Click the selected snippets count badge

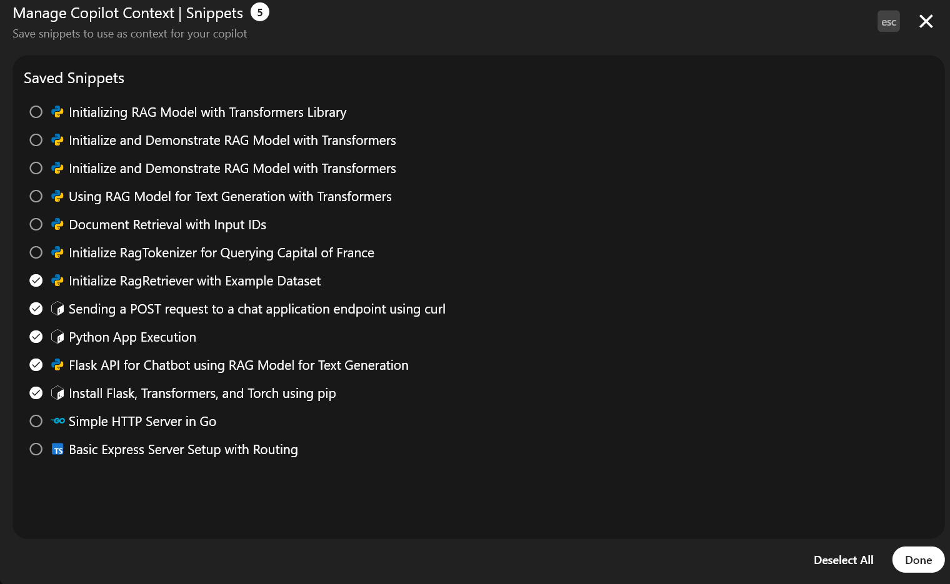point(260,12)
